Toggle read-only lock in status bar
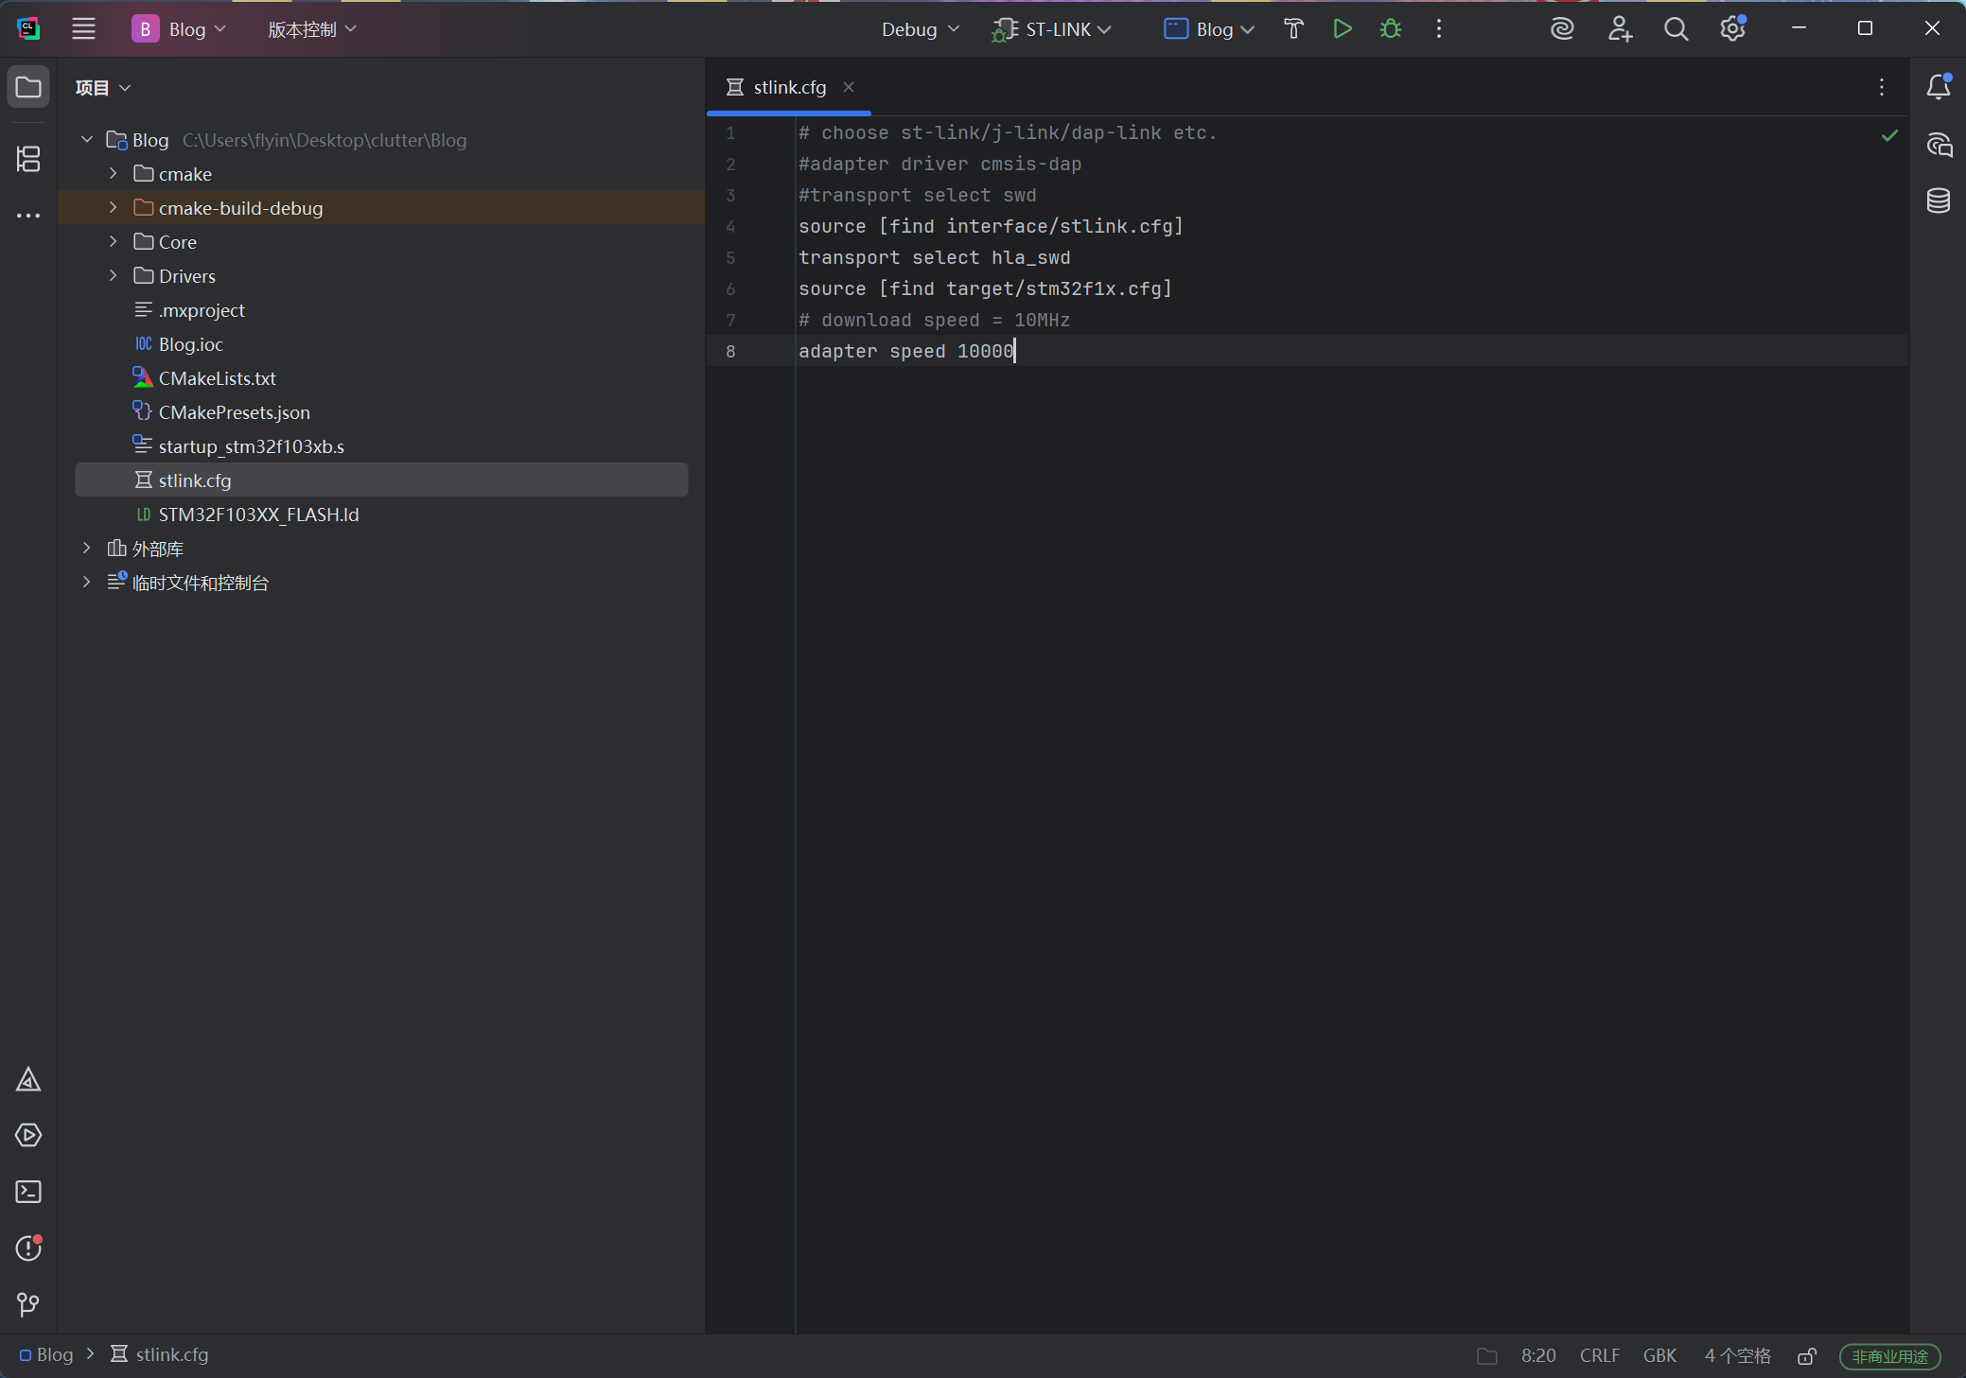 coord(1806,1356)
